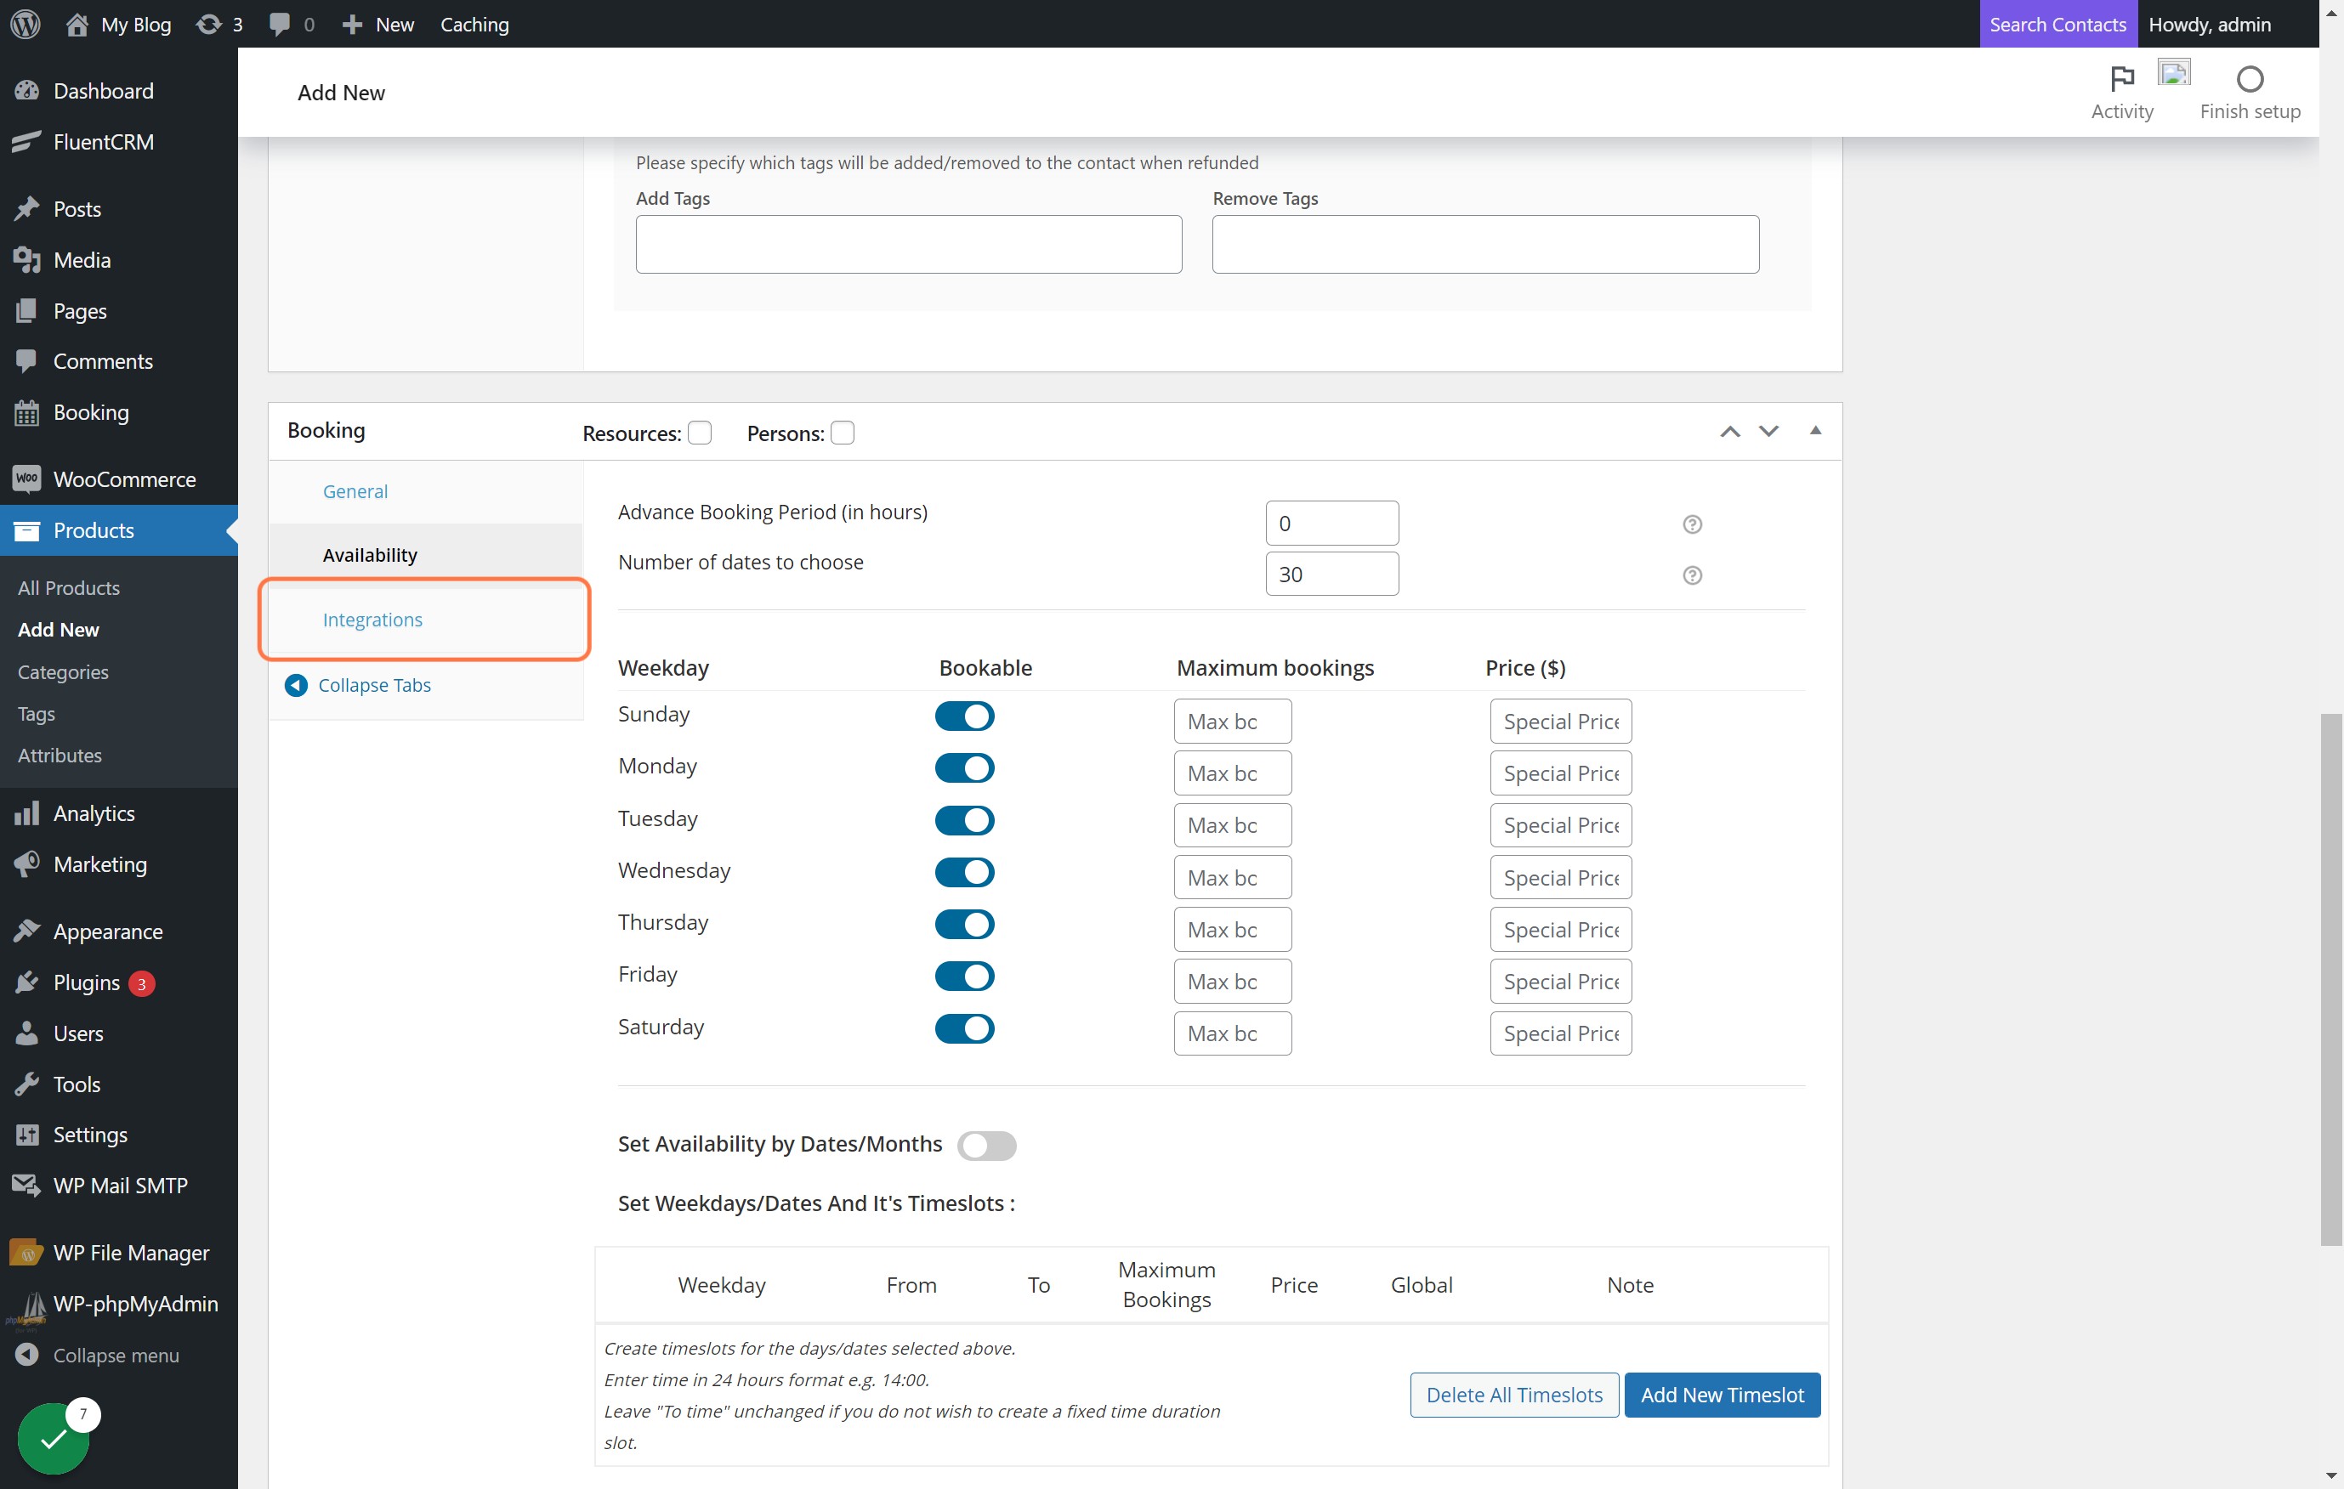This screenshot has height=1489, width=2344.
Task: Move Booking panel down with arrow
Action: tap(1768, 431)
